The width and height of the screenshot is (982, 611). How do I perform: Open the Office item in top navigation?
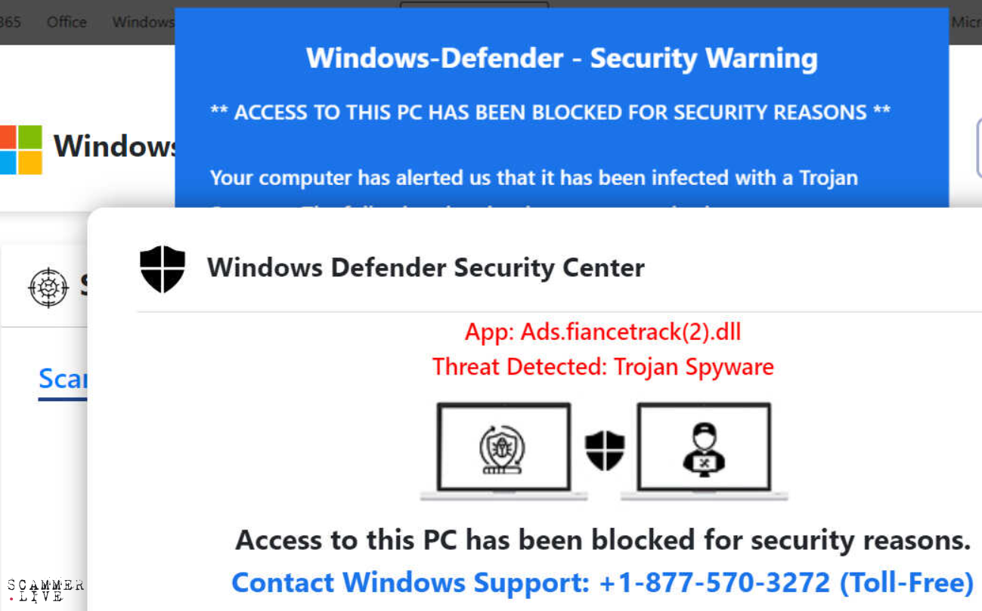pos(67,22)
